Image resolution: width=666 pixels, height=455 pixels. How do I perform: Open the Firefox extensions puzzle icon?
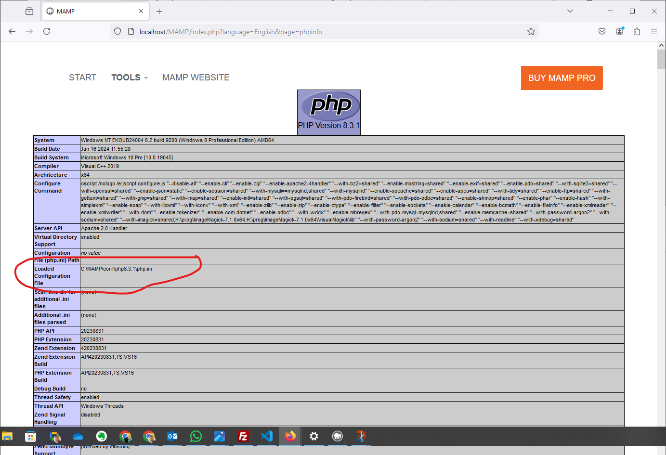(x=637, y=31)
